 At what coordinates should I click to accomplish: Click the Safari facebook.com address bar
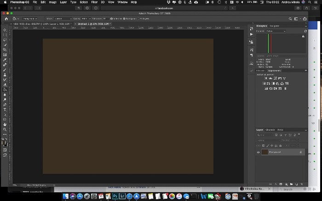point(164,8)
